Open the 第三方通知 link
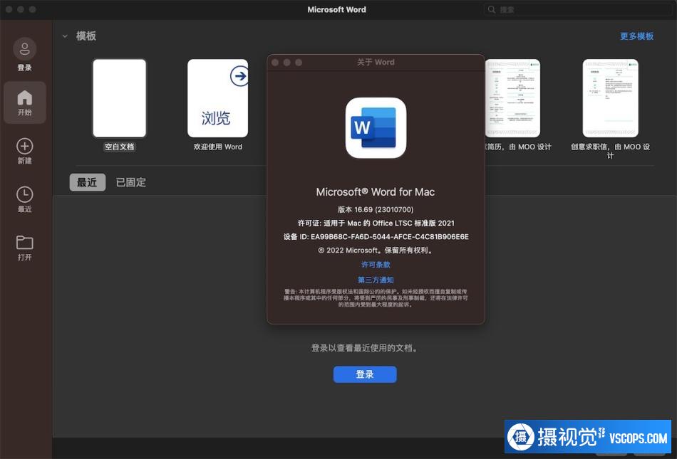Viewport: 677px width, 459px height. 376,280
